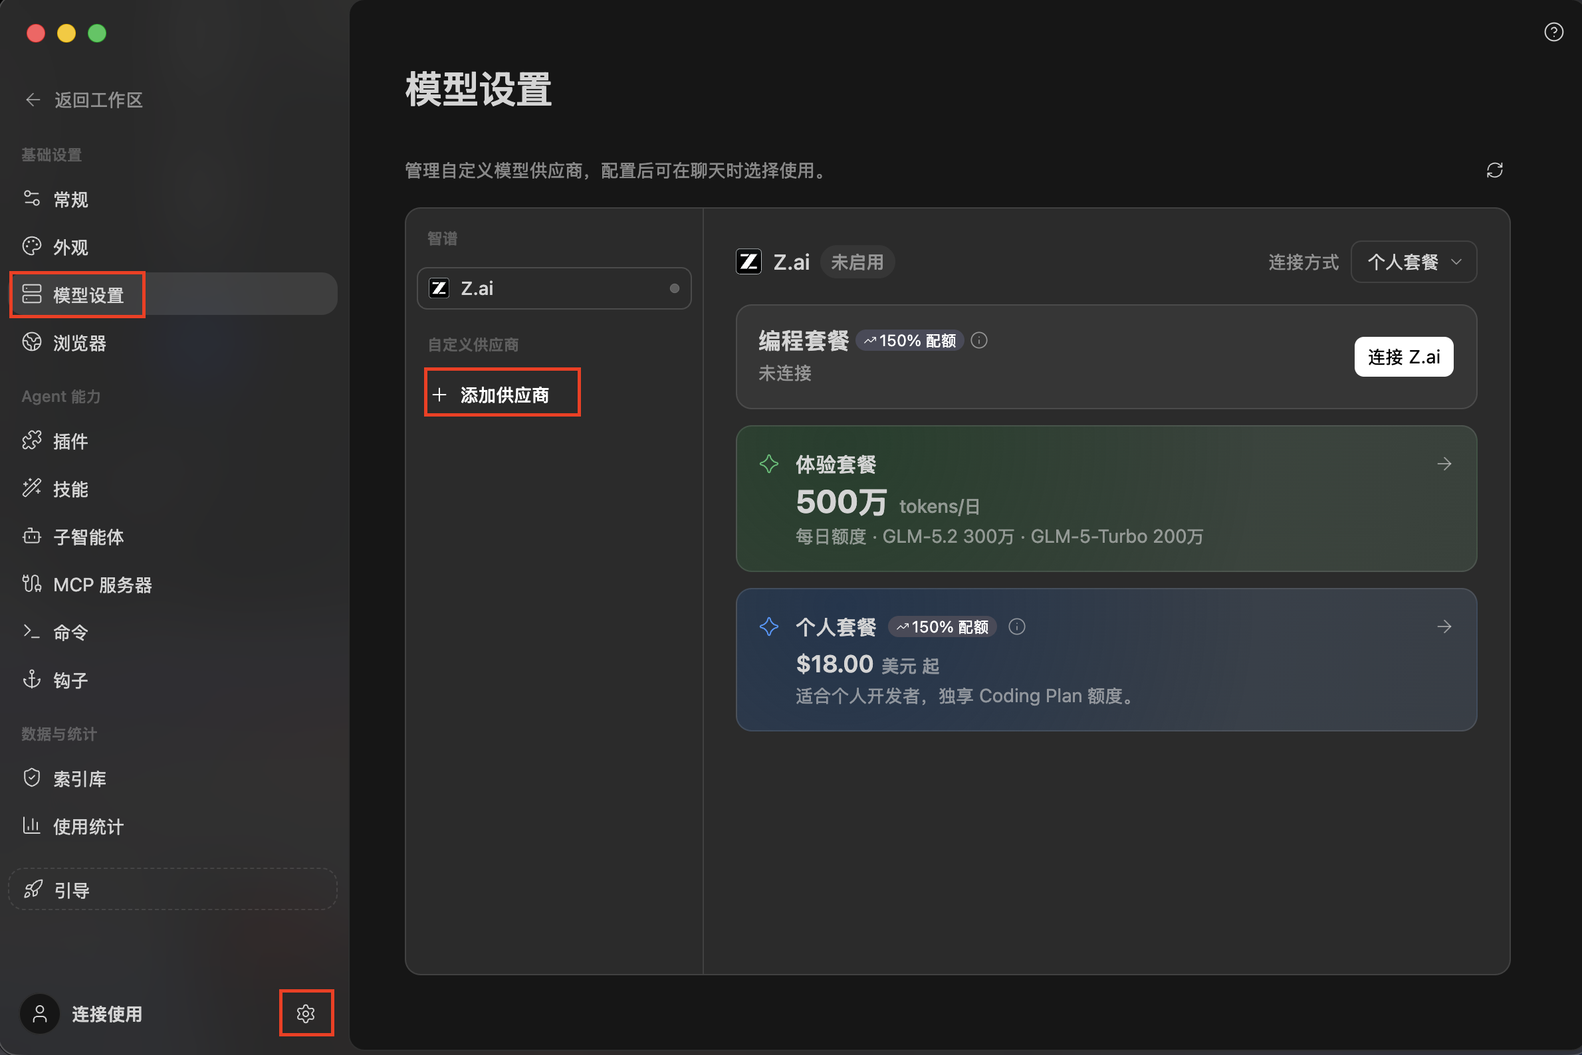Show info for 个人套餐 quota
1582x1055 pixels.
(1016, 626)
